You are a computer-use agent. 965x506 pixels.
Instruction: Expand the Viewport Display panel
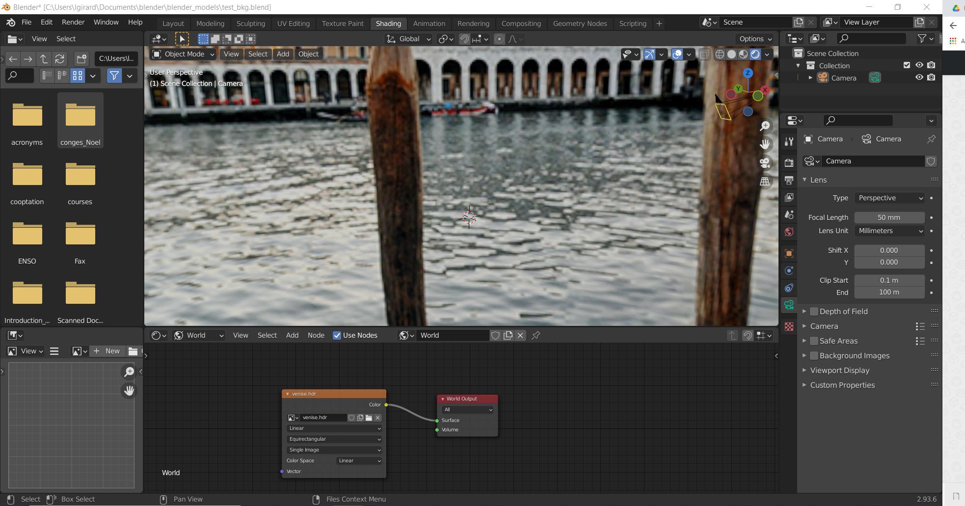839,371
